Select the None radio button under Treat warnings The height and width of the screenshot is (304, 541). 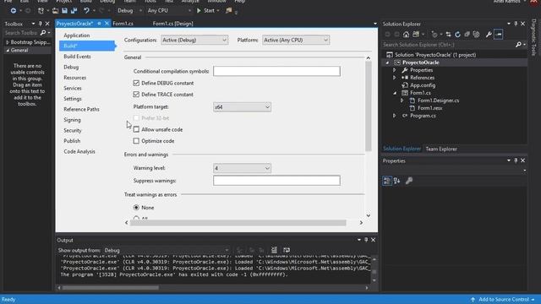(x=136, y=208)
